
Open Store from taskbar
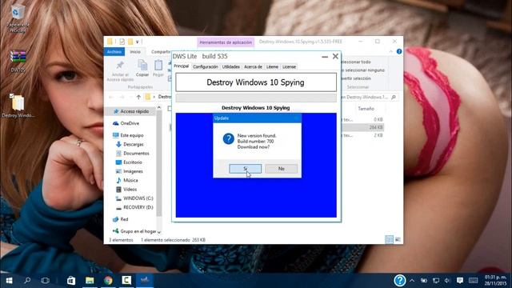(x=71, y=280)
